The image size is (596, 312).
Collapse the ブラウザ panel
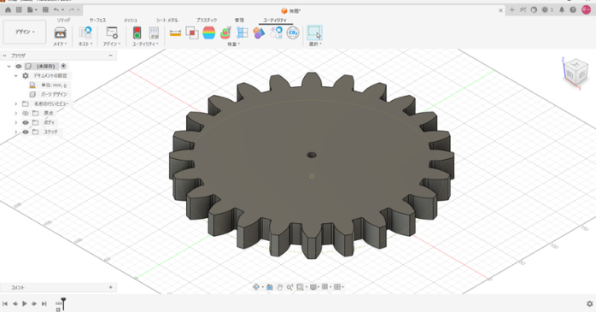click(x=111, y=56)
